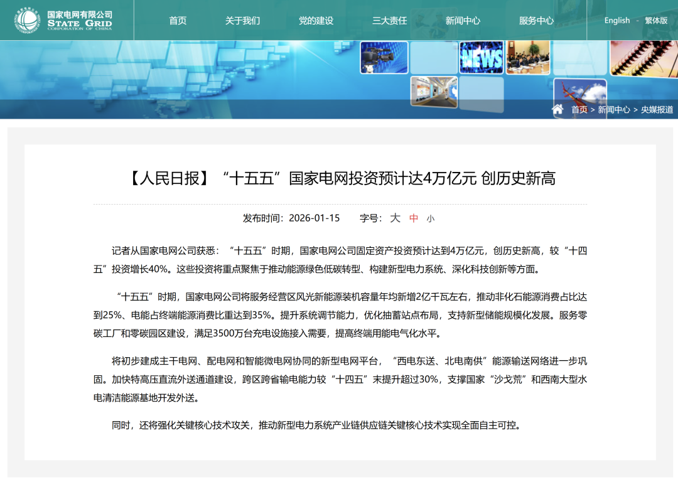
Task: Set font size to 中
Action: coord(414,218)
